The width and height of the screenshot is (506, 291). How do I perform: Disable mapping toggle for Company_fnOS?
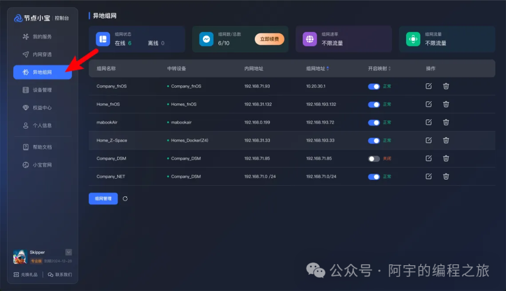point(374,87)
